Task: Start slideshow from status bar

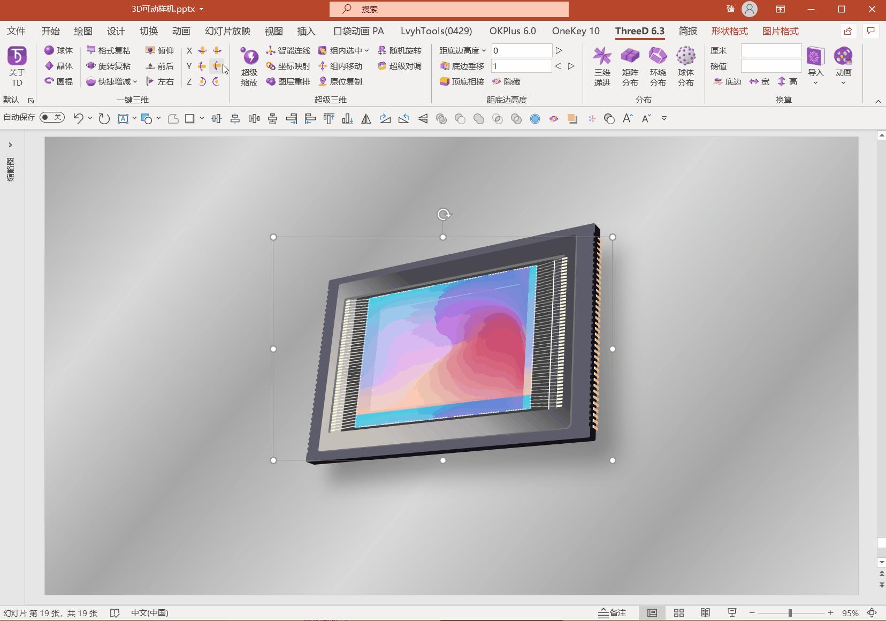Action: pyautogui.click(x=732, y=613)
